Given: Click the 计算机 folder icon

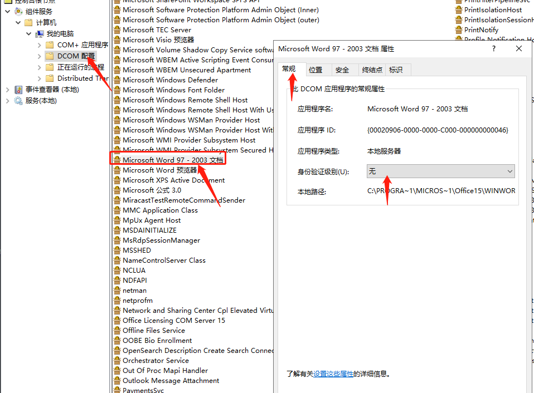Looking at the screenshot, I should 29,23.
